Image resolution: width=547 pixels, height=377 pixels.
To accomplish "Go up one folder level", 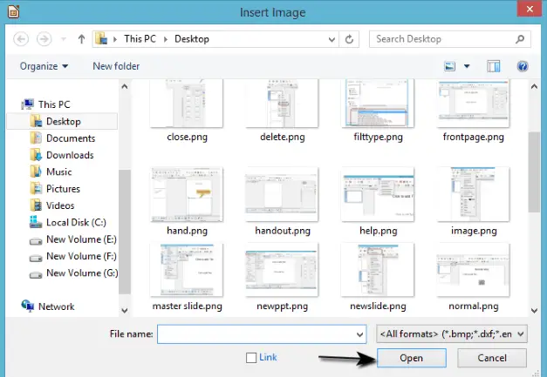I will coord(81,39).
